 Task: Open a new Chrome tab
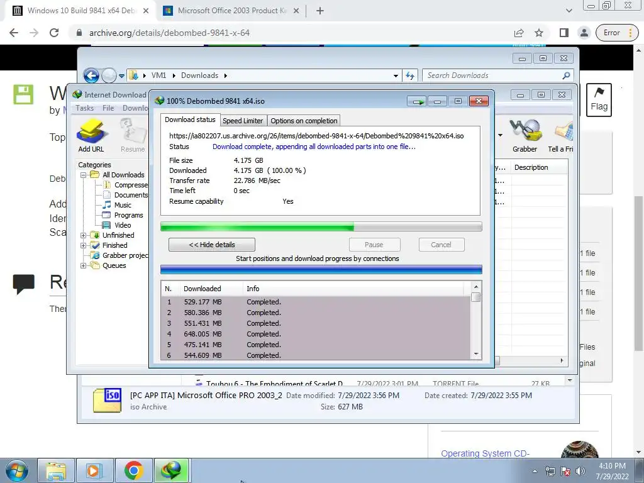(x=320, y=11)
